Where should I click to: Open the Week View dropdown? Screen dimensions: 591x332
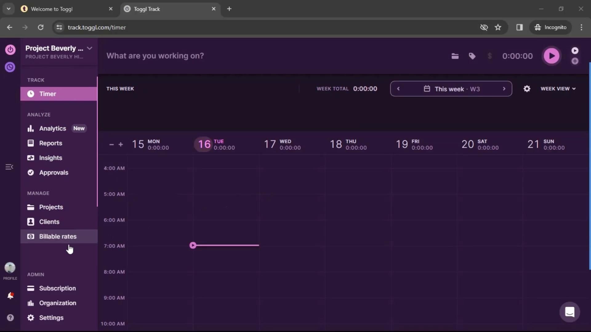coord(558,89)
